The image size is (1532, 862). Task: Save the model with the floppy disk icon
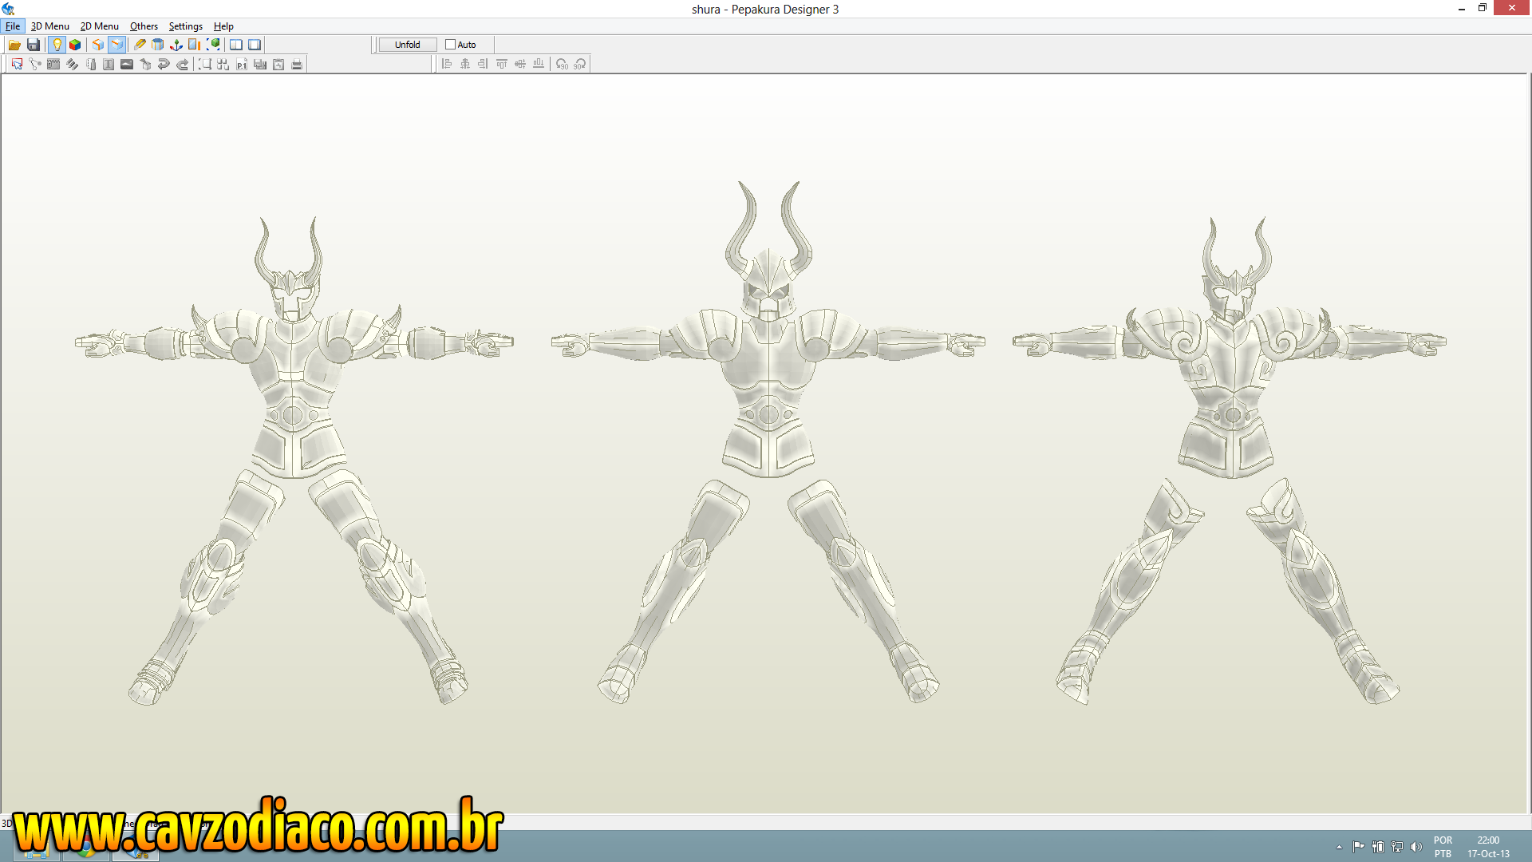click(x=34, y=45)
